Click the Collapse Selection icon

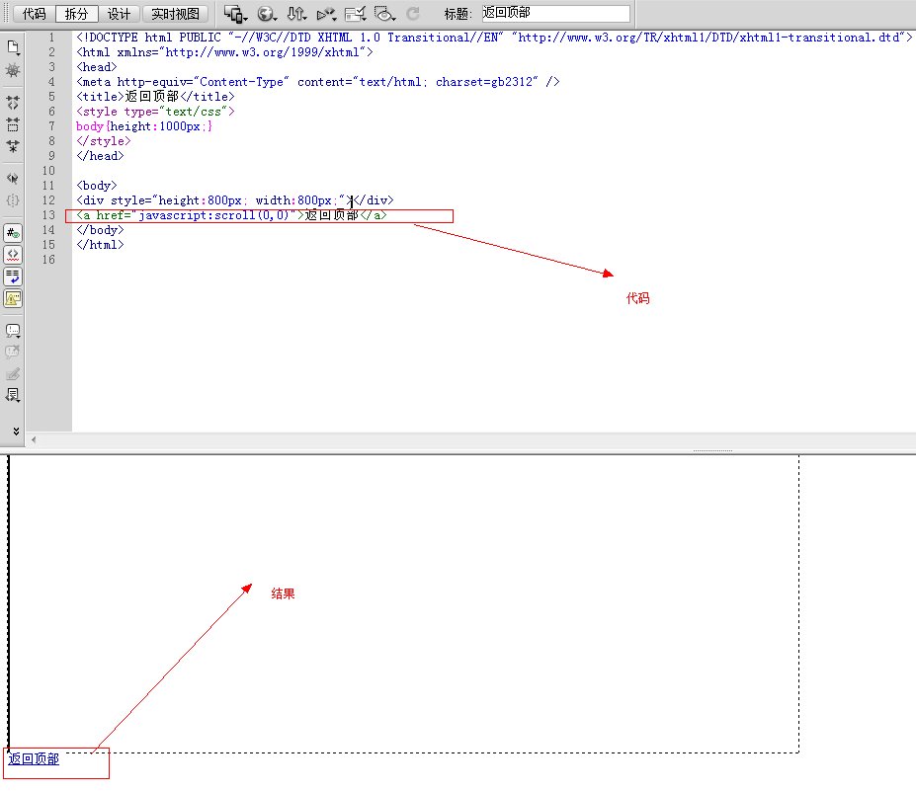(13, 124)
